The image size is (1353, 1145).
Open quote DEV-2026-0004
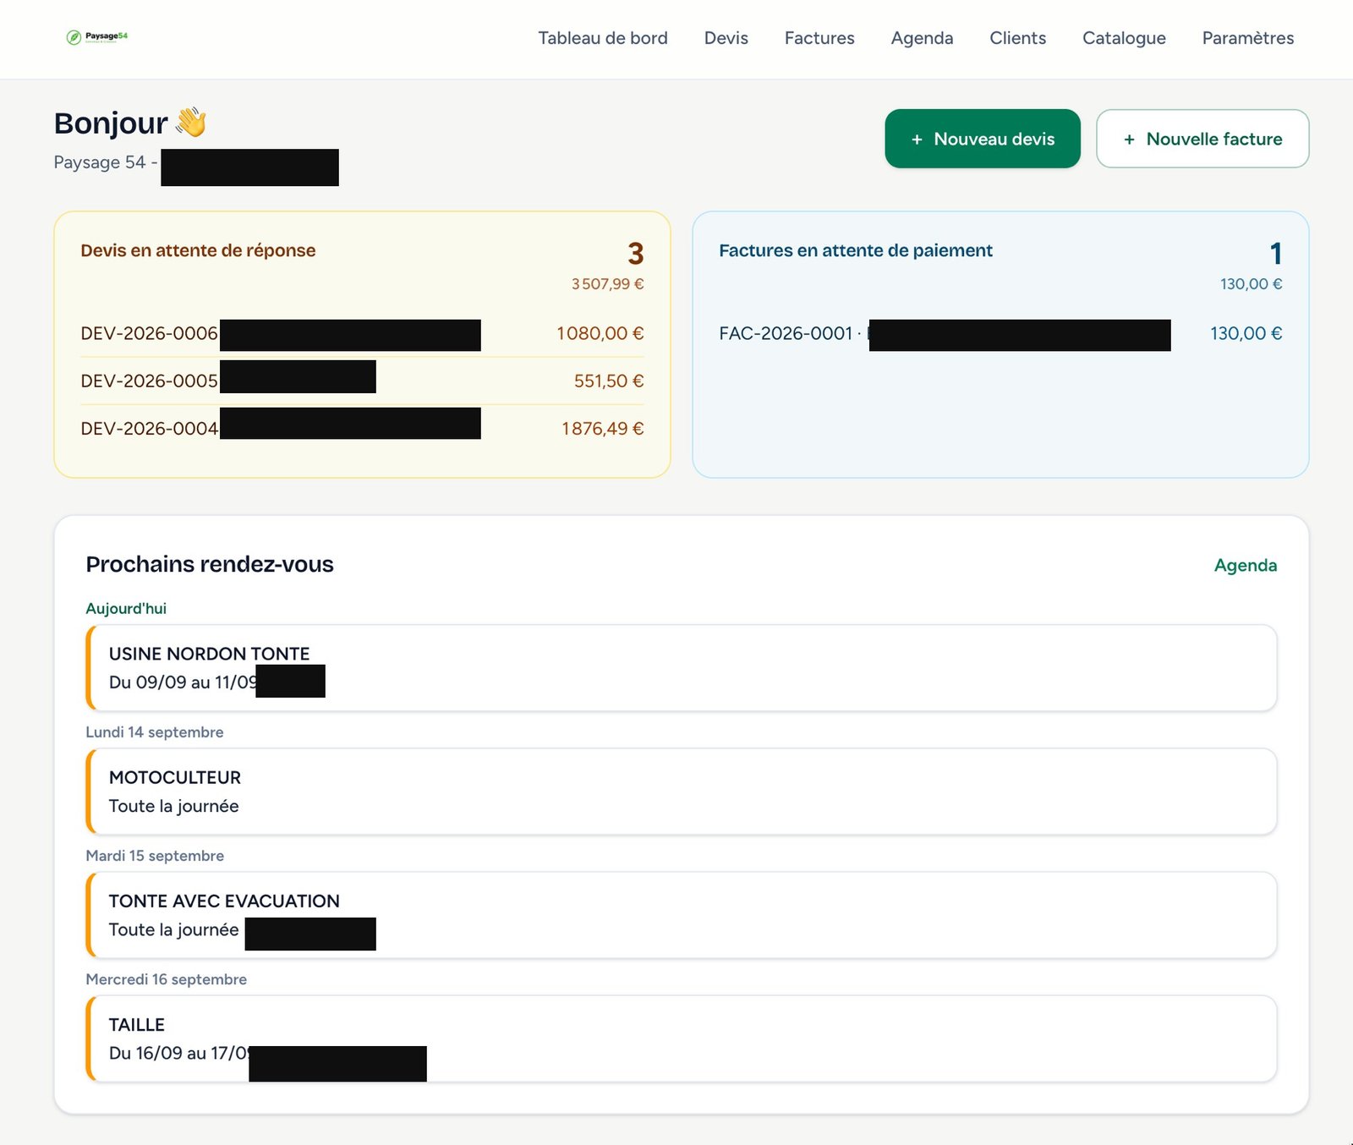coord(362,429)
